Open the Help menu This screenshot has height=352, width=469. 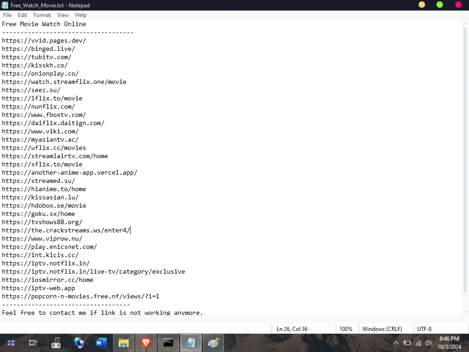[x=81, y=15]
